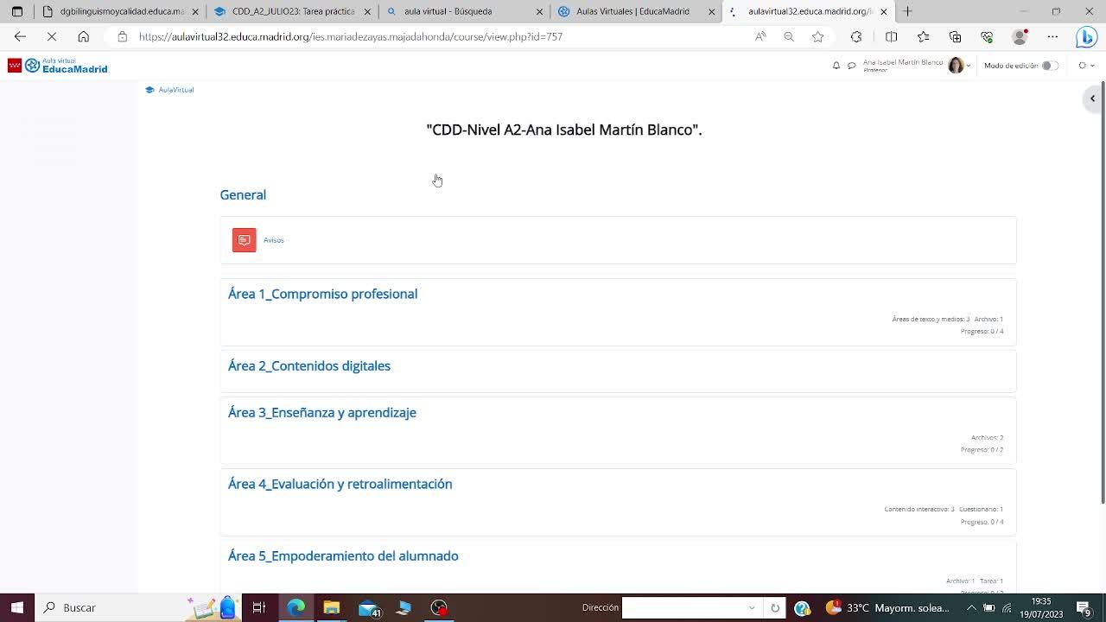The width and height of the screenshot is (1106, 622).
Task: Click the browser address bar URL
Action: coord(350,36)
